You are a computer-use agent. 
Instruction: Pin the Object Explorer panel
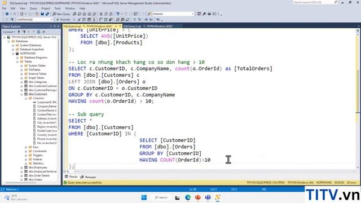click(x=55, y=27)
